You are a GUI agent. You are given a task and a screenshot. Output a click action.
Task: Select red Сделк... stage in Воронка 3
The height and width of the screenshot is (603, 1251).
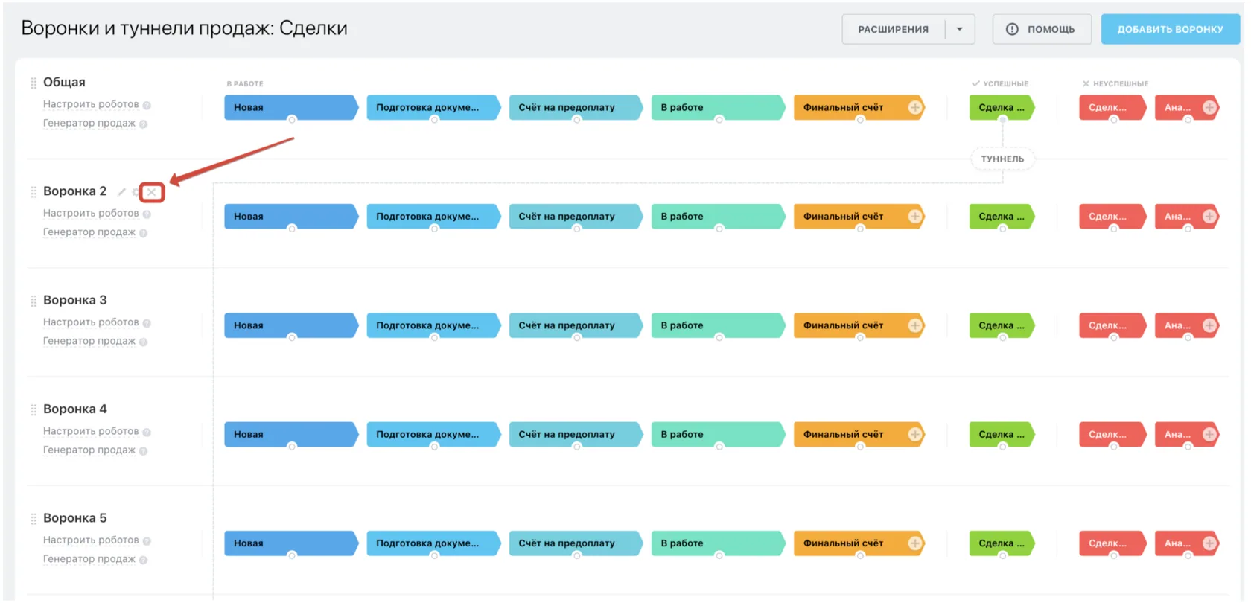1112,325
